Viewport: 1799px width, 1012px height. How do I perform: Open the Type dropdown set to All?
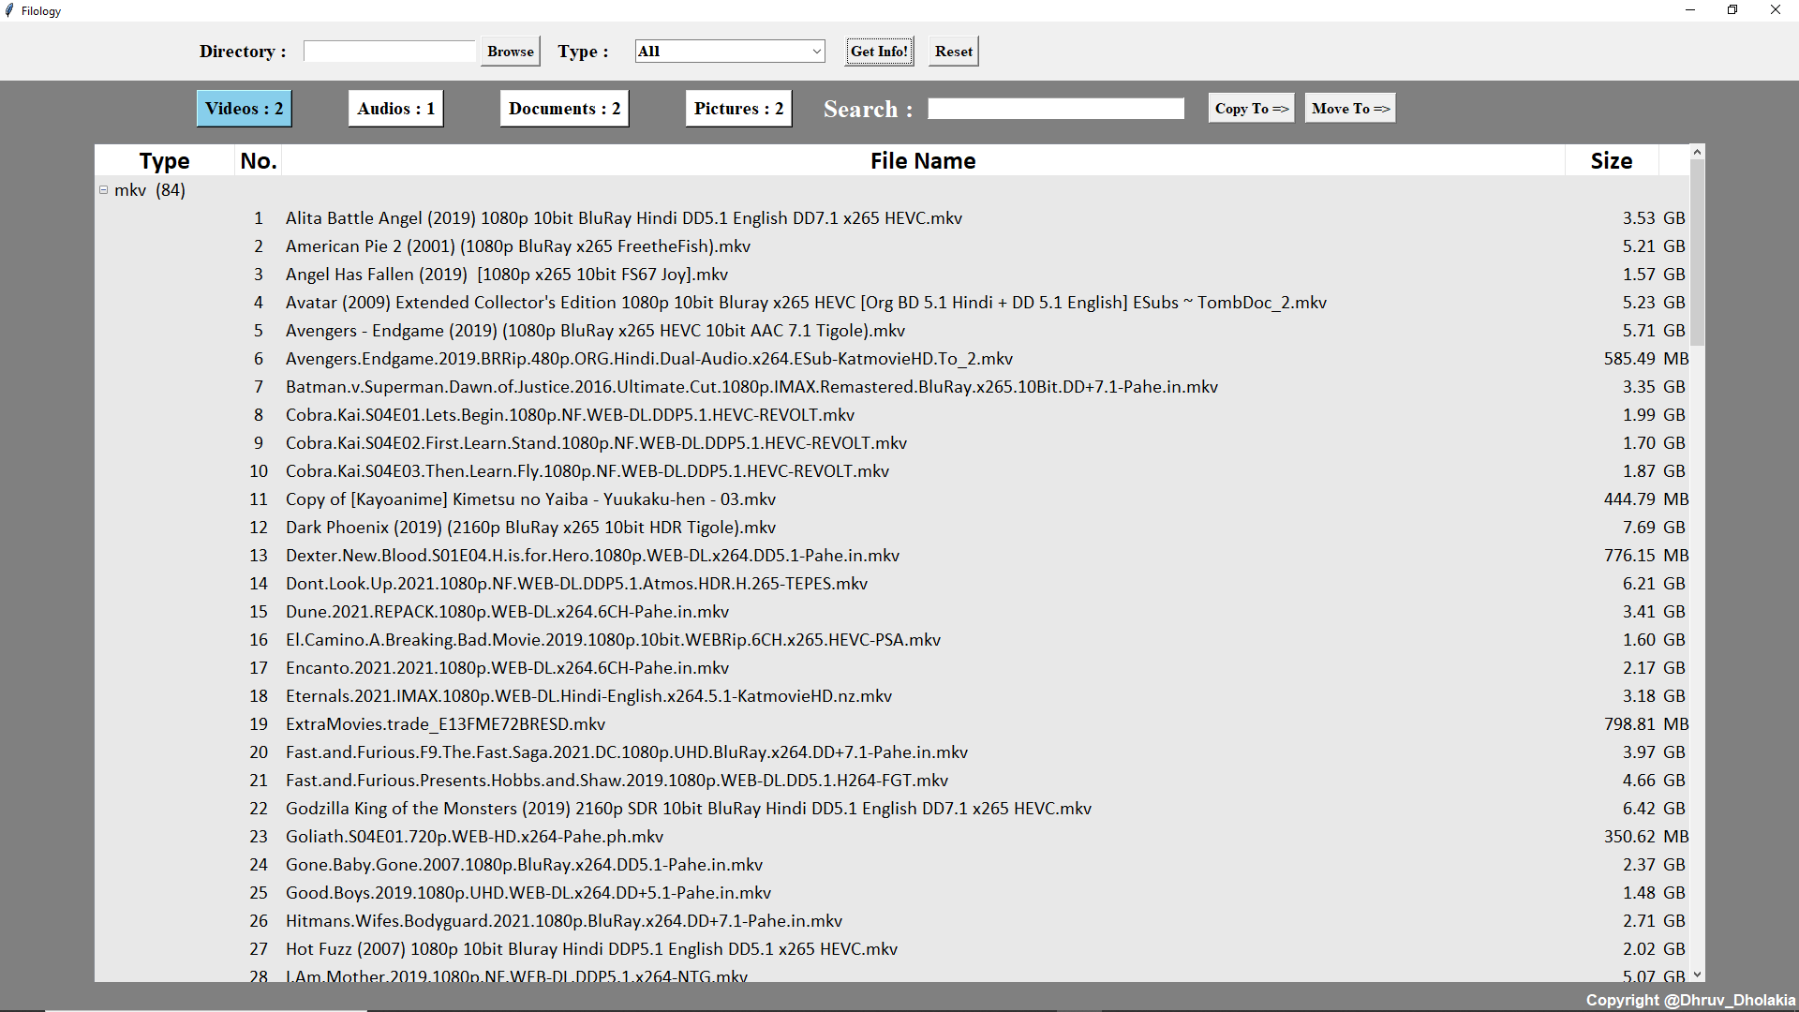click(x=729, y=52)
